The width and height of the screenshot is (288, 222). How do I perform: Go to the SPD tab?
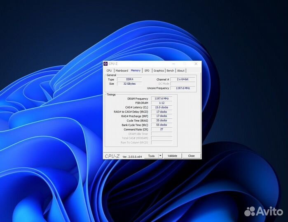coord(147,71)
